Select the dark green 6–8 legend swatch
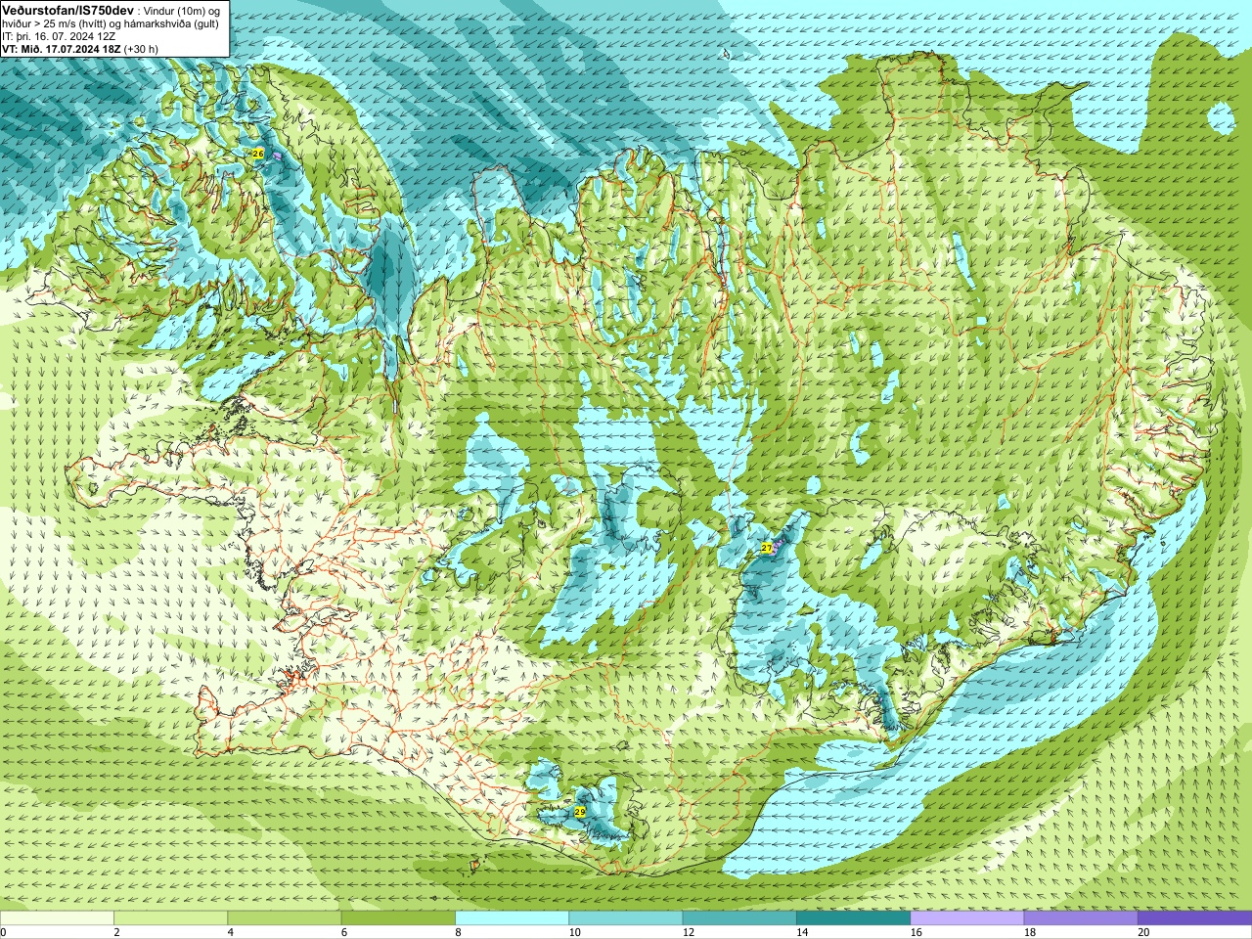 coord(398,917)
